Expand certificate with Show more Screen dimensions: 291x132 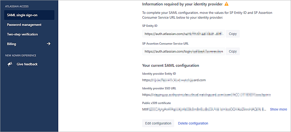[x=278, y=109]
